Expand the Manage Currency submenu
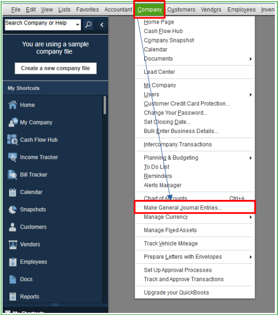This screenshot has width=278, height=315. [x=250, y=217]
